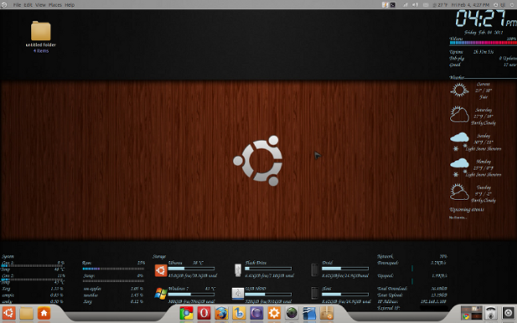The height and width of the screenshot is (323, 517).
Task: Click the Volume level bar in desktop widget
Action: tap(483, 42)
